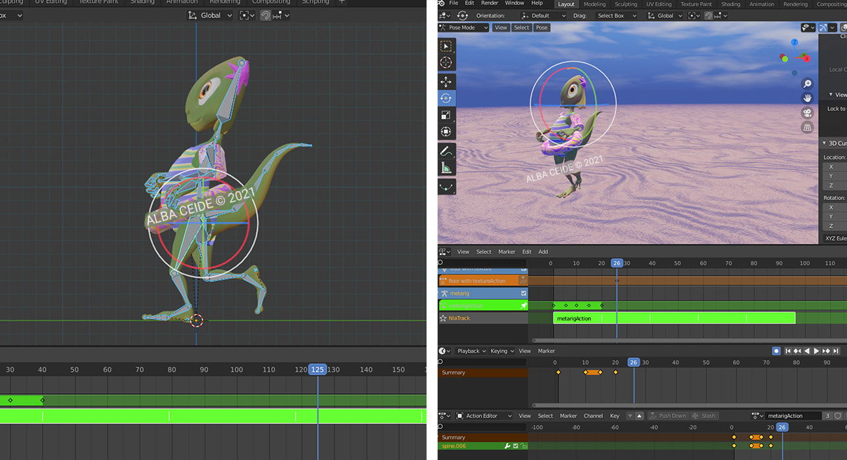The width and height of the screenshot is (847, 460).
Task: Switch perspective/orthographic with grid gizmo
Action: pyautogui.click(x=808, y=127)
